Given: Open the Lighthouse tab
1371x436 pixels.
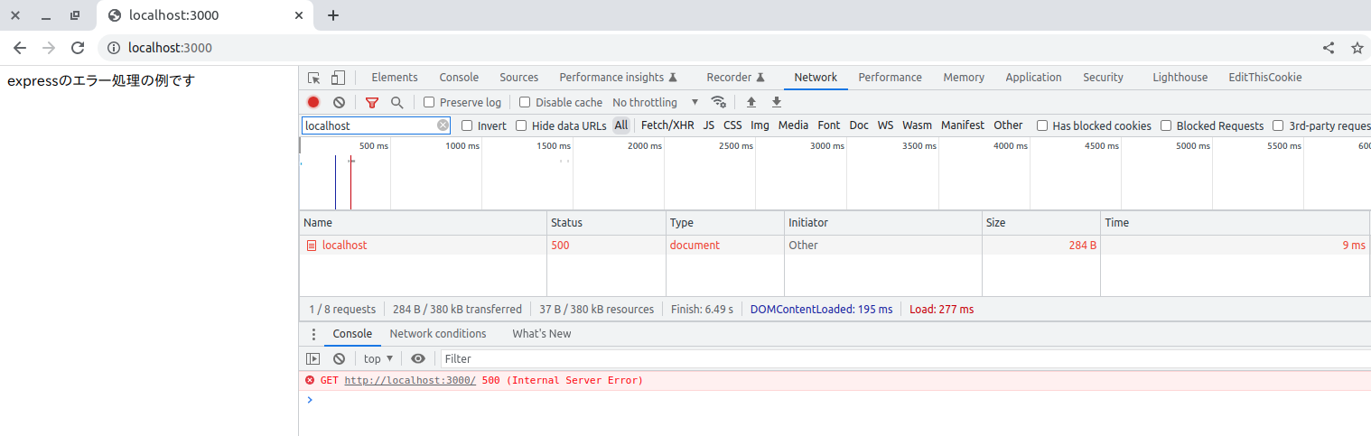Looking at the screenshot, I should (x=1180, y=78).
